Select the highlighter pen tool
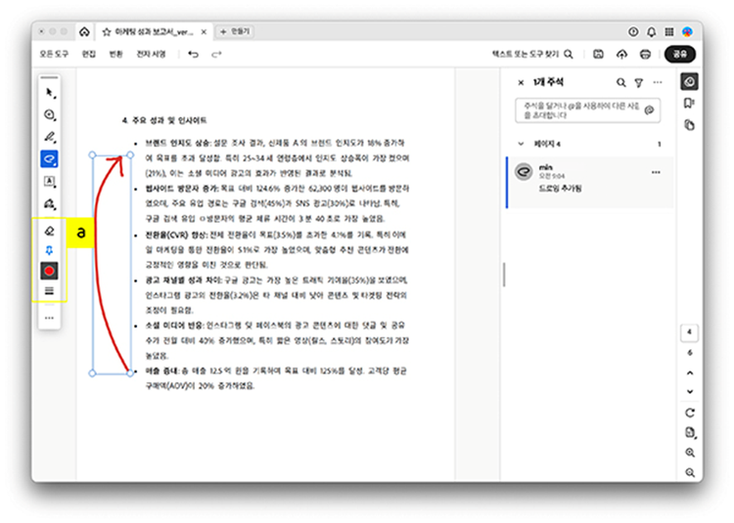This screenshot has width=734, height=523. click(50, 137)
